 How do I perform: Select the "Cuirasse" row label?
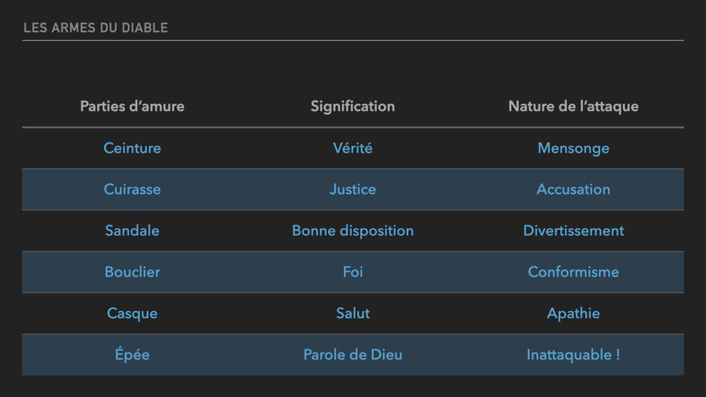132,189
